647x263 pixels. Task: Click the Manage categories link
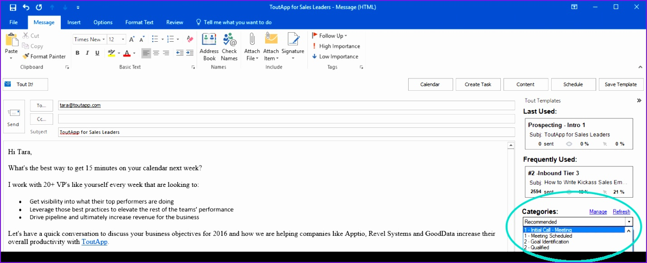point(598,212)
